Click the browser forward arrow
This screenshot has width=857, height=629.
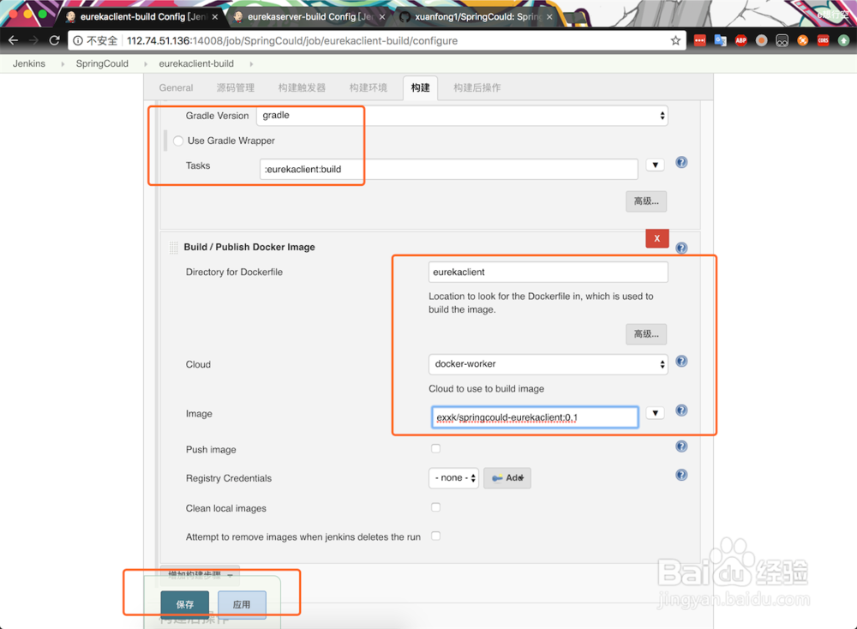coord(34,40)
